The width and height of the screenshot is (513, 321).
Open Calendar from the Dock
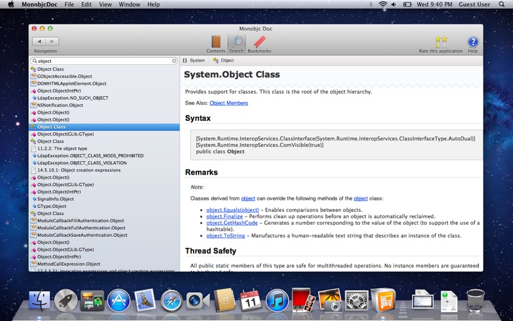251,300
